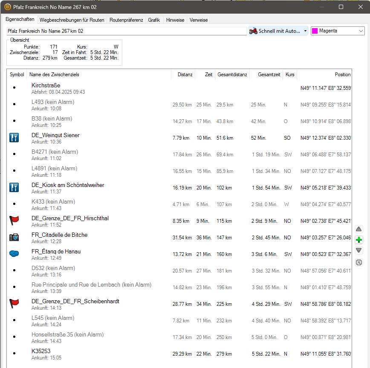Click the dot symbol for B38 row
The height and width of the screenshot is (368, 370).
14,121
